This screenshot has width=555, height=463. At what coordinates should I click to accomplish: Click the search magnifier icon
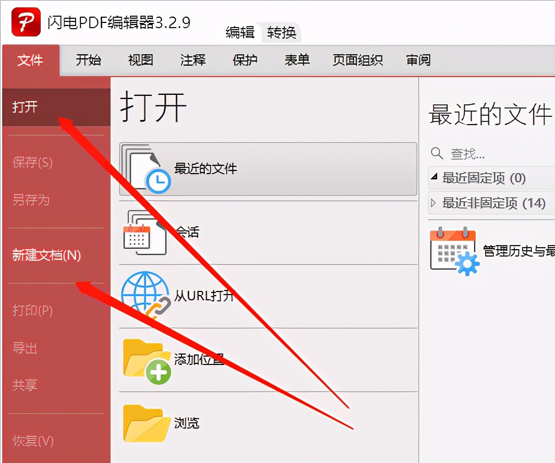pyautogui.click(x=437, y=153)
